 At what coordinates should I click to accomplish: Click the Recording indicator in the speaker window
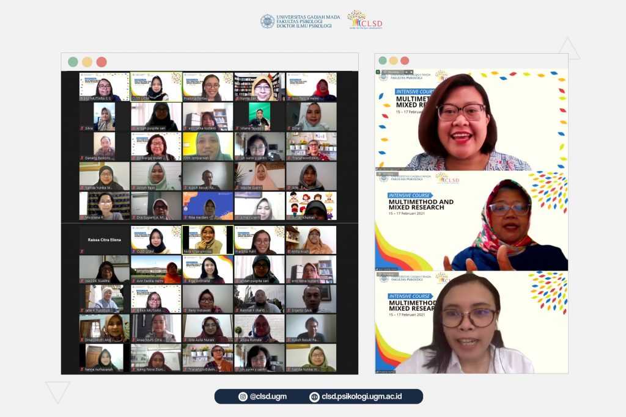397,72
